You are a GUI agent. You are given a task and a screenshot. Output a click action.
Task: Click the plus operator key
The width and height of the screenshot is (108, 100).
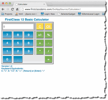40,43
